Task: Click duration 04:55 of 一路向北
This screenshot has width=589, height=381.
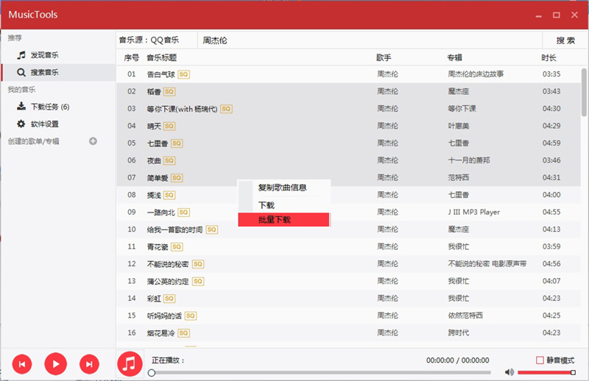Action: [551, 212]
